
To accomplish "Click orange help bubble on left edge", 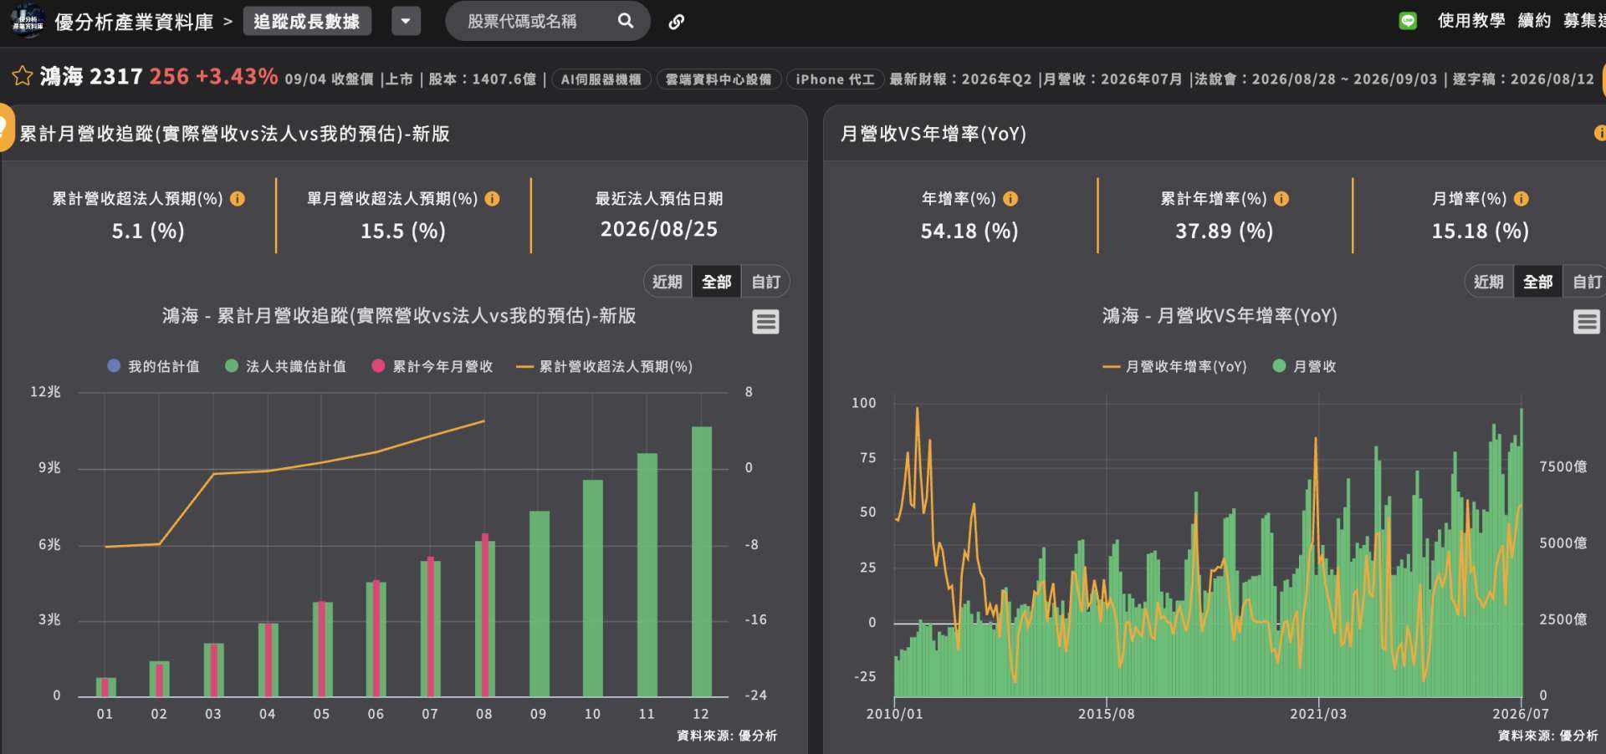I will 7,128.
